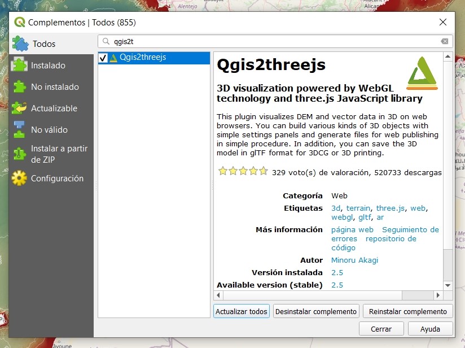465x348 pixels.
Task: Click the Configuración gear icon
Action: pos(19,178)
